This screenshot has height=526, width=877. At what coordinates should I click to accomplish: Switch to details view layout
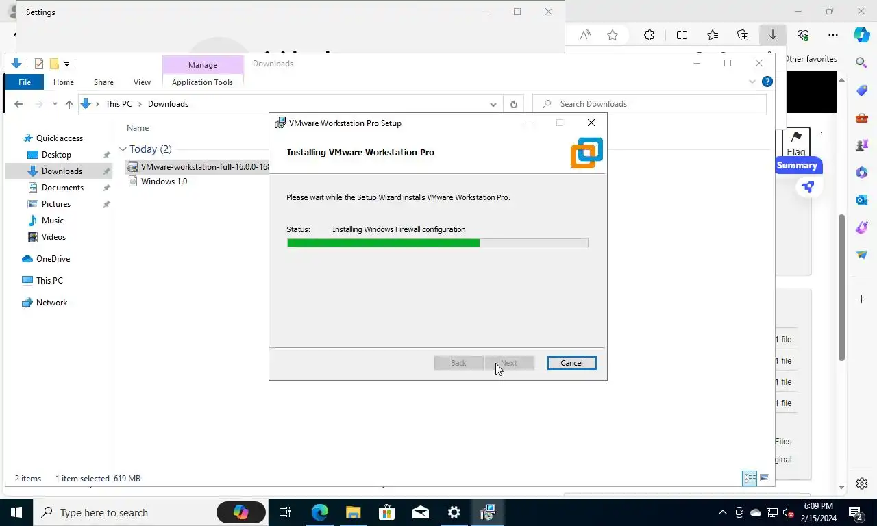750,478
